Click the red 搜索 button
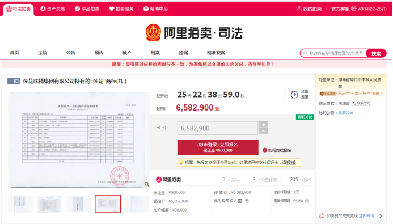Screen dimensions: 393x224 [376, 53]
